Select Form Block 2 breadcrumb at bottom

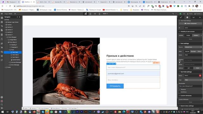pos(56,108)
